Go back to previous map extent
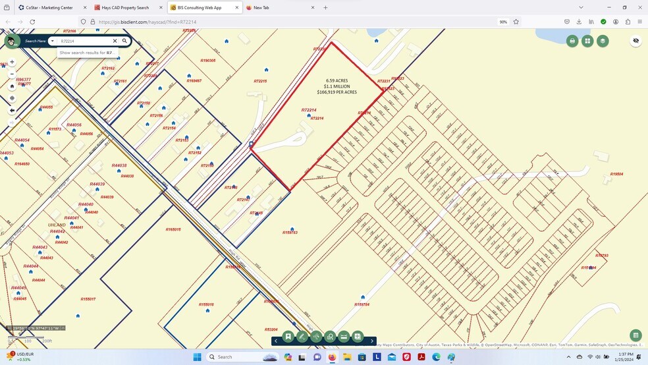 coord(12,111)
